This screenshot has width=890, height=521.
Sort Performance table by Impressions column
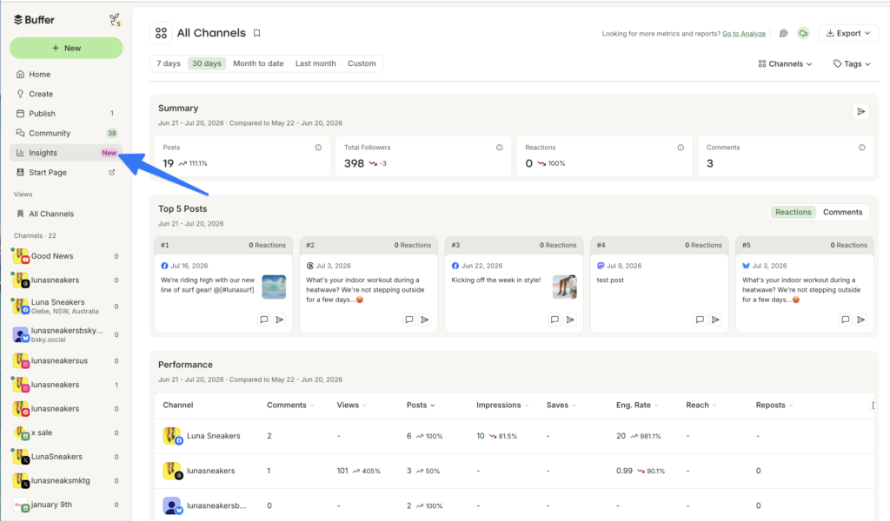click(502, 406)
